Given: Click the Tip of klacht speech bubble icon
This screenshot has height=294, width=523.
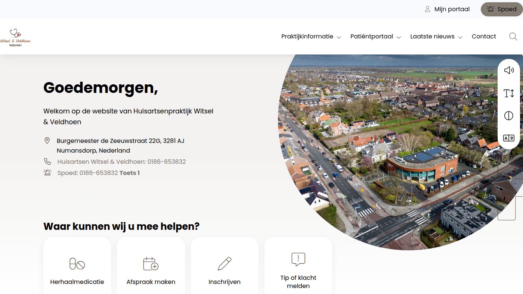Looking at the screenshot, I should [x=298, y=259].
